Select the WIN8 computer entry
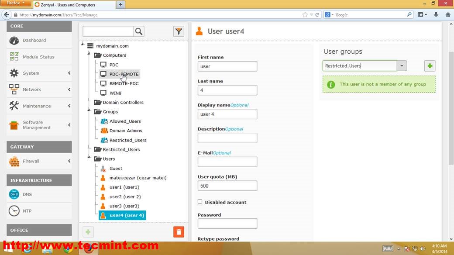Image resolution: width=454 pixels, height=255 pixels. 115,93
